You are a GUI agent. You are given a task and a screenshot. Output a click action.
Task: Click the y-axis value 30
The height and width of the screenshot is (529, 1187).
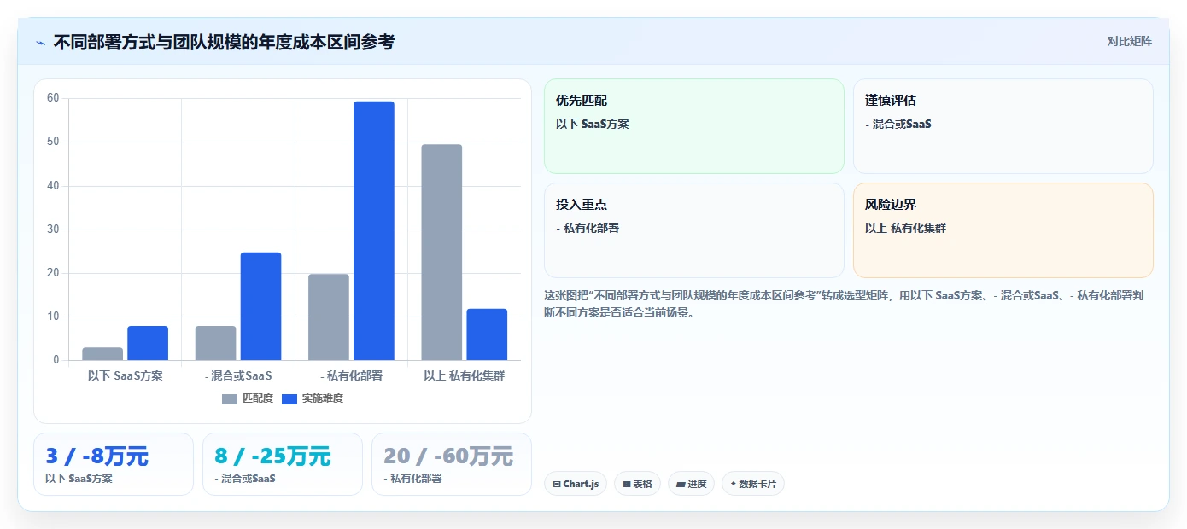click(53, 230)
